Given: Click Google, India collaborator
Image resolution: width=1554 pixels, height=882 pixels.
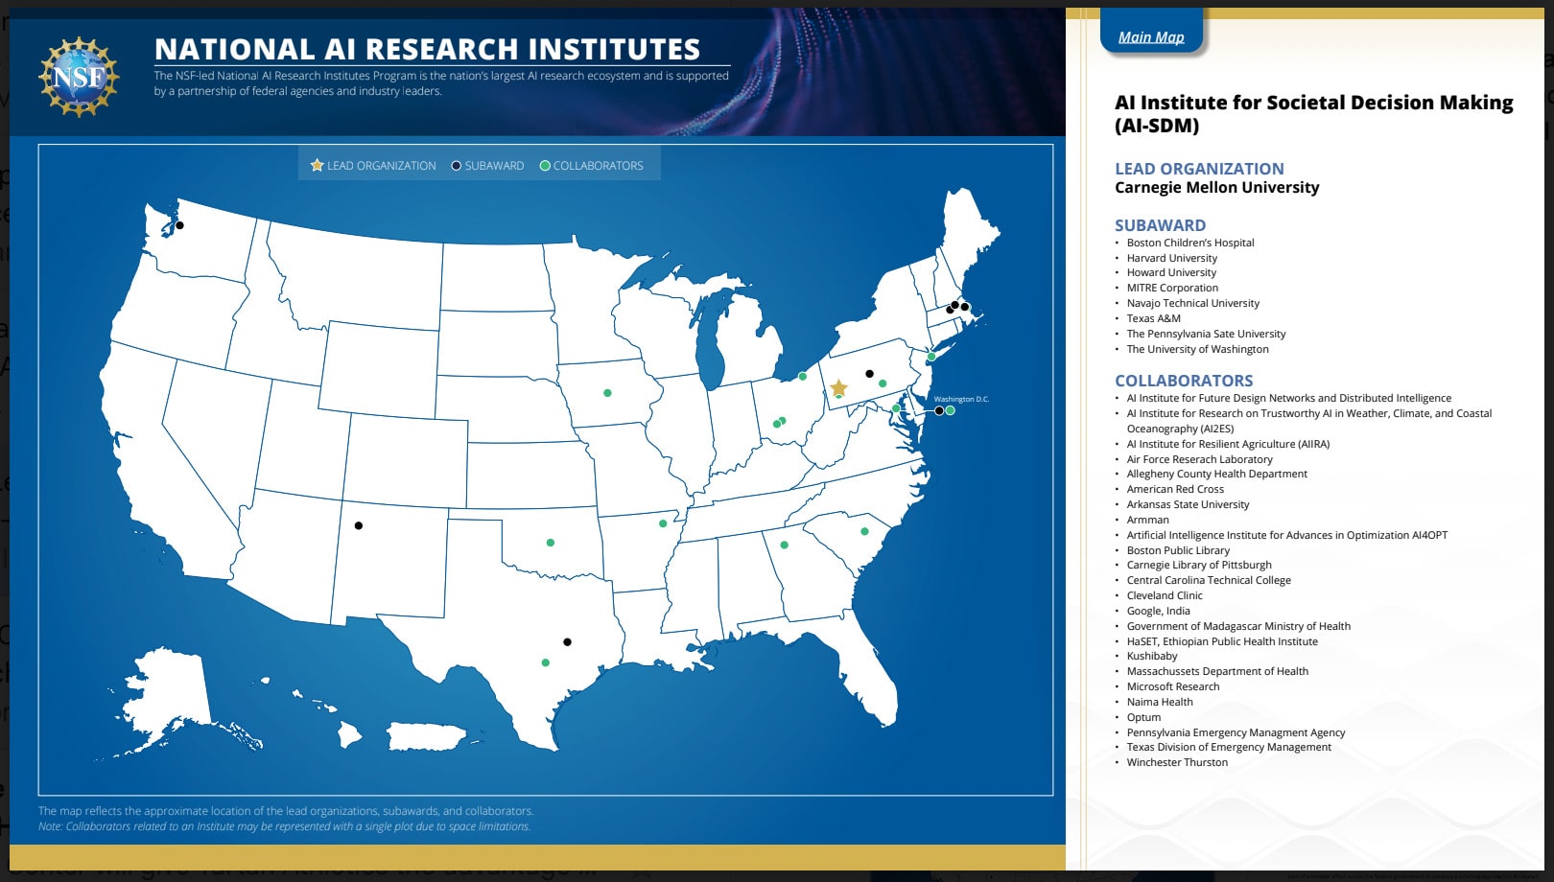Looking at the screenshot, I should [1158, 611].
